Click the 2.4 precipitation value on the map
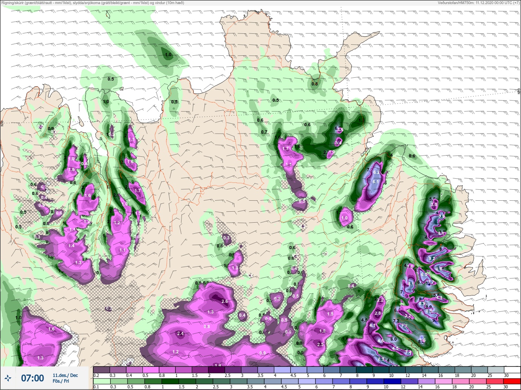 coord(181,333)
